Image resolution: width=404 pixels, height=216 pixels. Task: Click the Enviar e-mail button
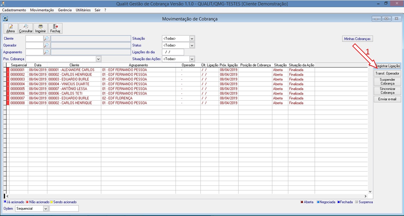tap(387, 99)
